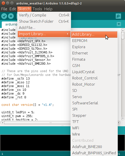The height and width of the screenshot is (156, 125).
Task: Import the Robot_Control library
Action: [x=94, y=78]
